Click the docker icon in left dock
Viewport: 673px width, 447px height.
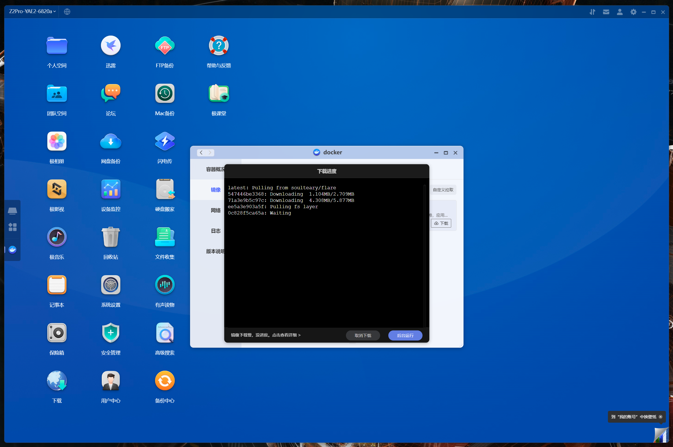point(12,250)
